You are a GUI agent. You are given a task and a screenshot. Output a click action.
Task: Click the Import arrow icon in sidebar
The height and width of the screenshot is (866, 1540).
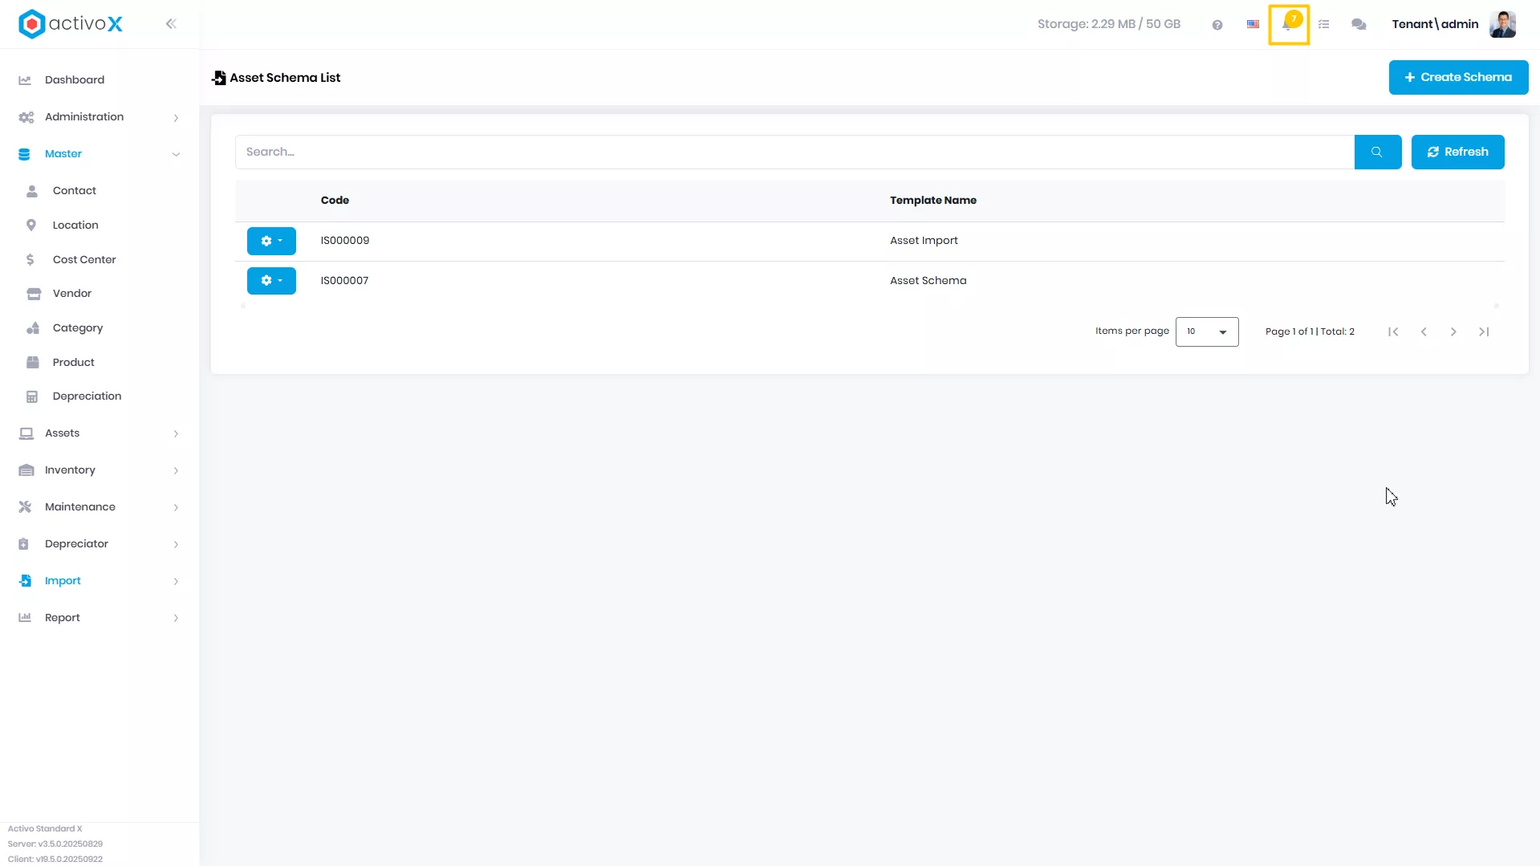(25, 581)
